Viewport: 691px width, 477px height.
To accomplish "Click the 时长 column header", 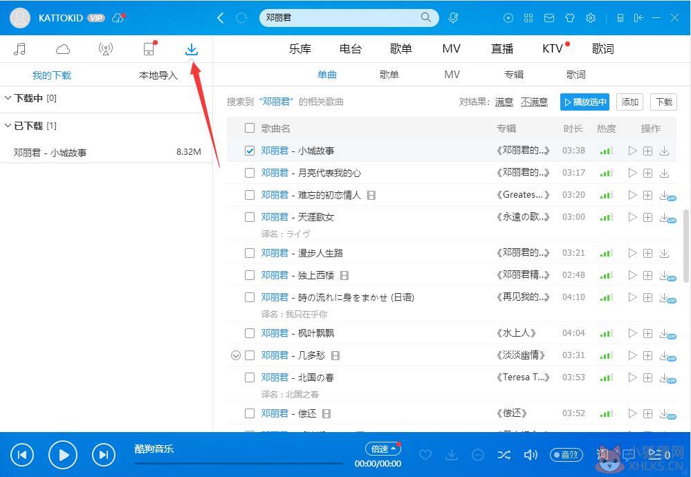I will pyautogui.click(x=573, y=128).
